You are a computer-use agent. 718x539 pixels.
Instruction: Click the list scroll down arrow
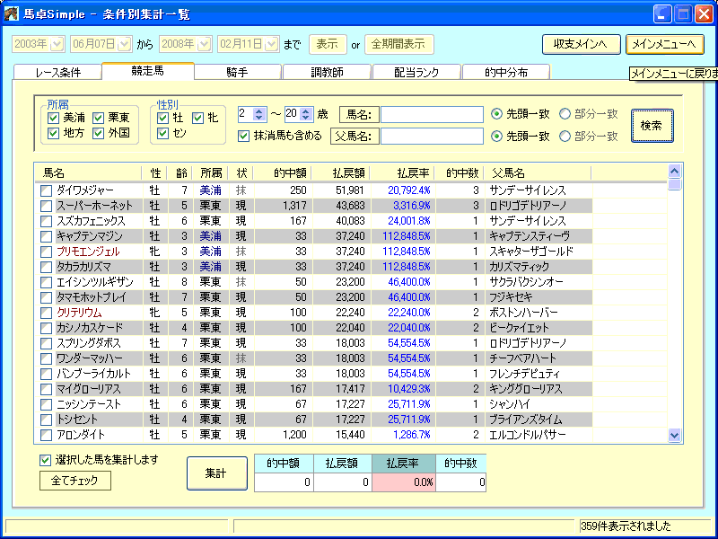[675, 435]
